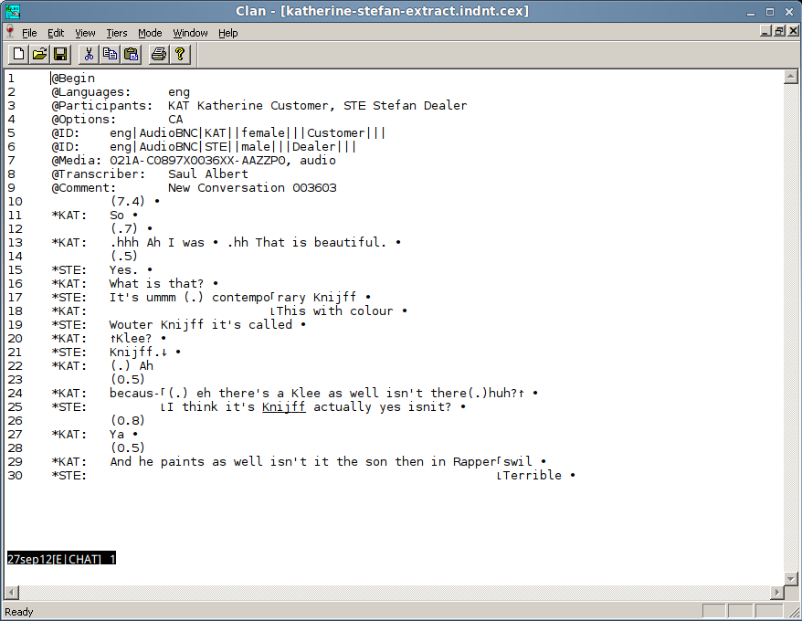Click 'That is beautiful.' utterance
The image size is (802, 621).
click(321, 243)
